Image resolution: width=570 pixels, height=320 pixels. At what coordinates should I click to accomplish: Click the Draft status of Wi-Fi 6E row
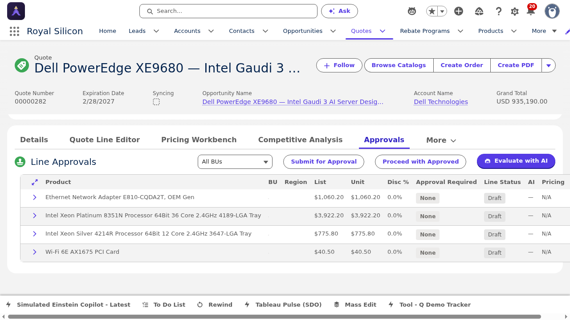(x=495, y=253)
